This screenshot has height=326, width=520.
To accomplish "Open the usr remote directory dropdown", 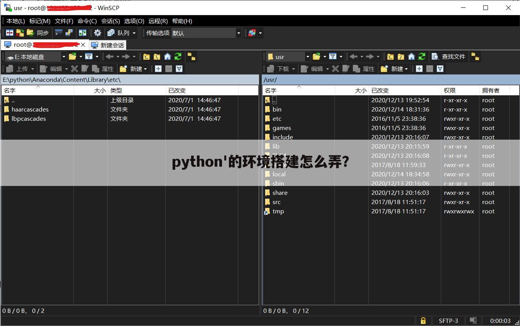I will pyautogui.click(x=307, y=57).
